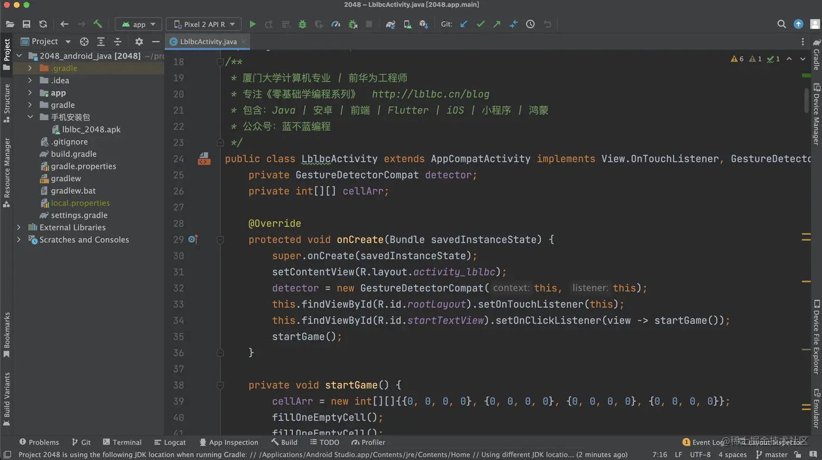Select the LblbcActivity.java editor tab
This screenshot has width=822, height=460.
point(208,41)
